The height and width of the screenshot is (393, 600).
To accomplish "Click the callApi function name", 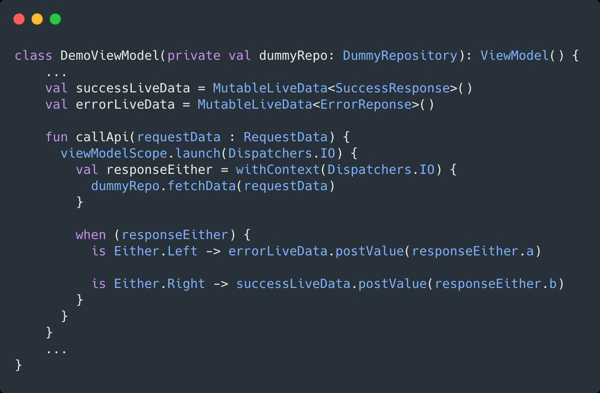I will click(x=102, y=137).
